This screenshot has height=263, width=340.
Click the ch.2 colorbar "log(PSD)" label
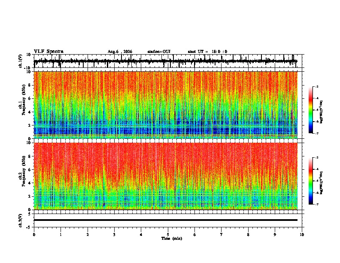click(321, 183)
